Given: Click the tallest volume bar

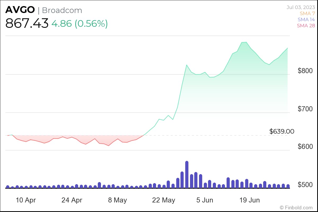Looking at the screenshot, I should 187,174.
